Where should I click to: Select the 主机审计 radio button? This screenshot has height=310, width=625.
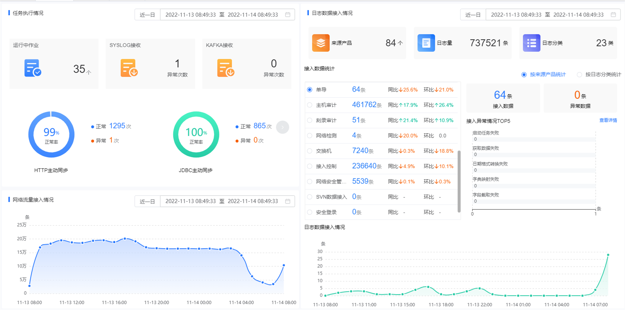[310, 105]
